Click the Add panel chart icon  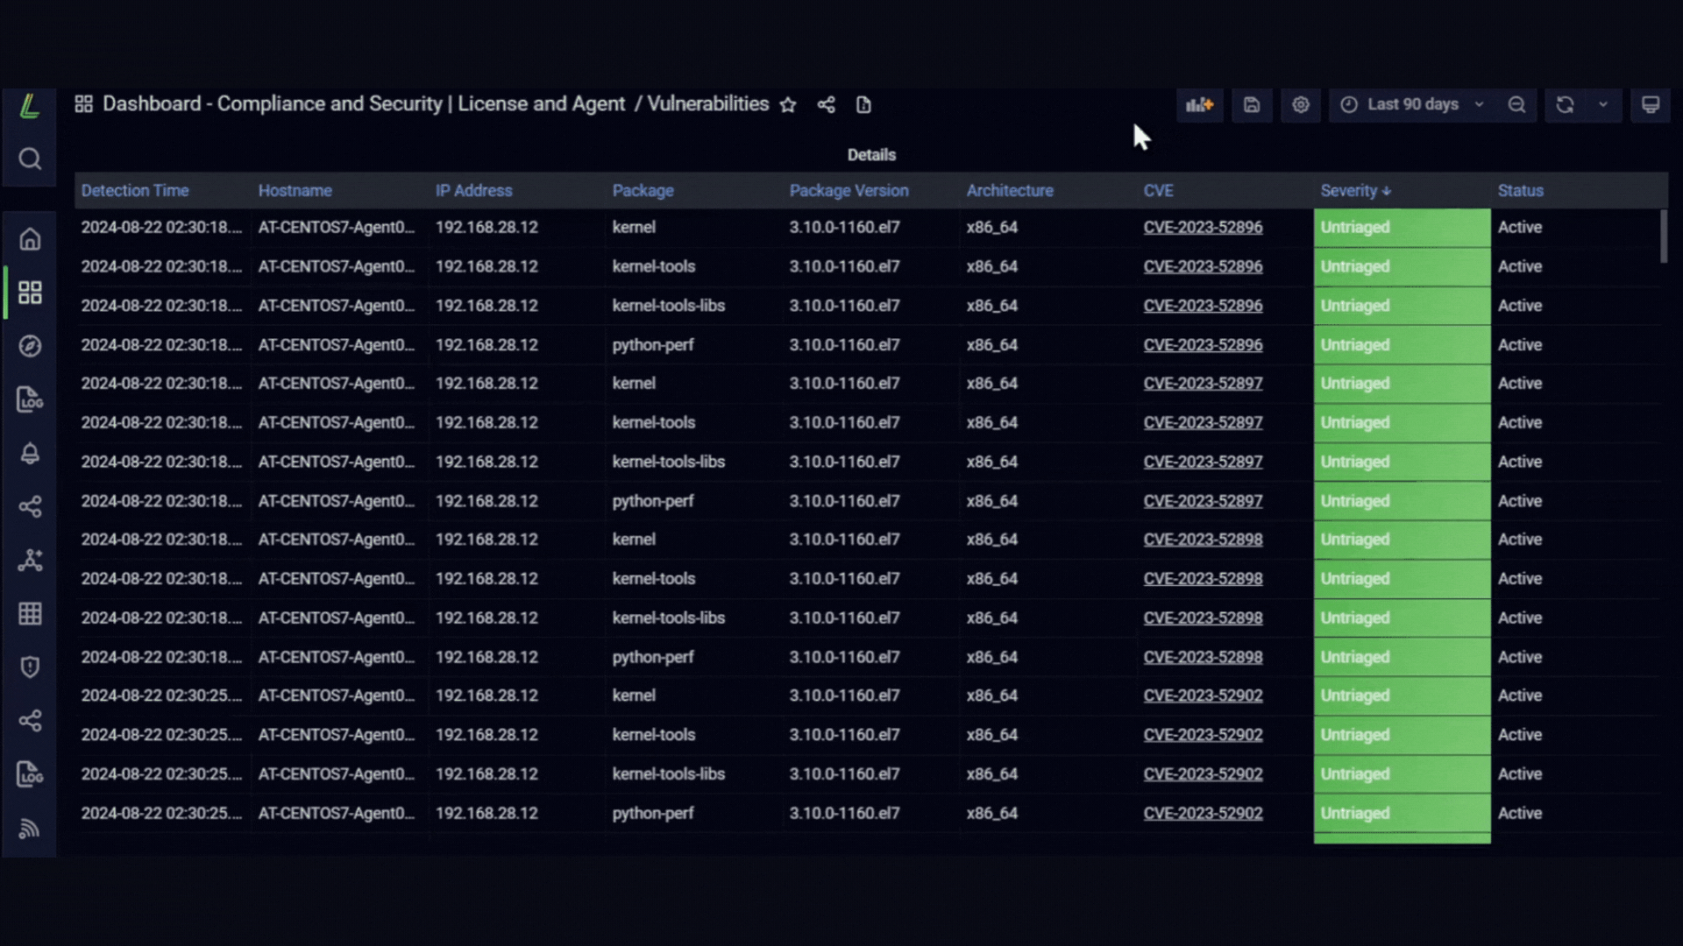1200,105
